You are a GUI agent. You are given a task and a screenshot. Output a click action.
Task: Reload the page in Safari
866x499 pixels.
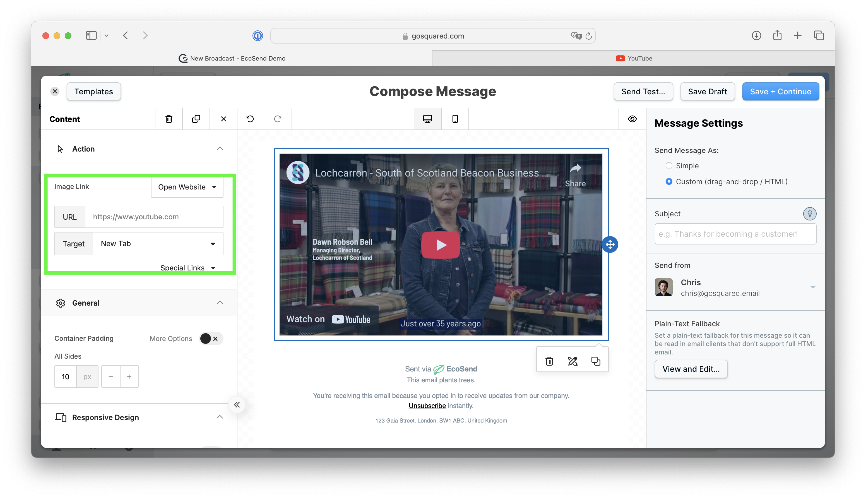click(x=588, y=36)
